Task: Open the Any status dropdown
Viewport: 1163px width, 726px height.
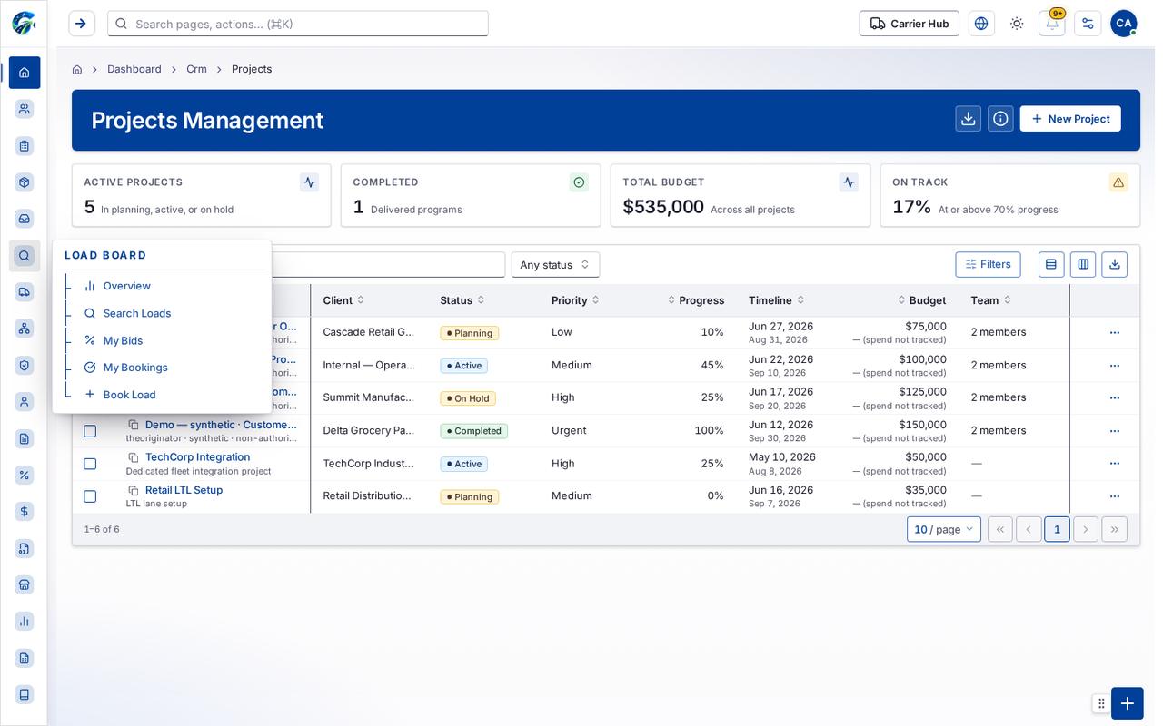Action: 555,265
